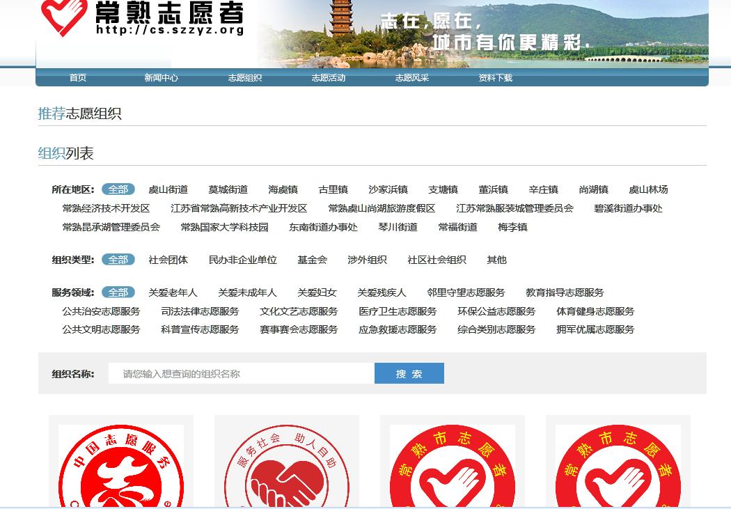Select 全部 in the 服务领域 filter row
Image resolution: width=731 pixels, height=509 pixels.
[118, 292]
